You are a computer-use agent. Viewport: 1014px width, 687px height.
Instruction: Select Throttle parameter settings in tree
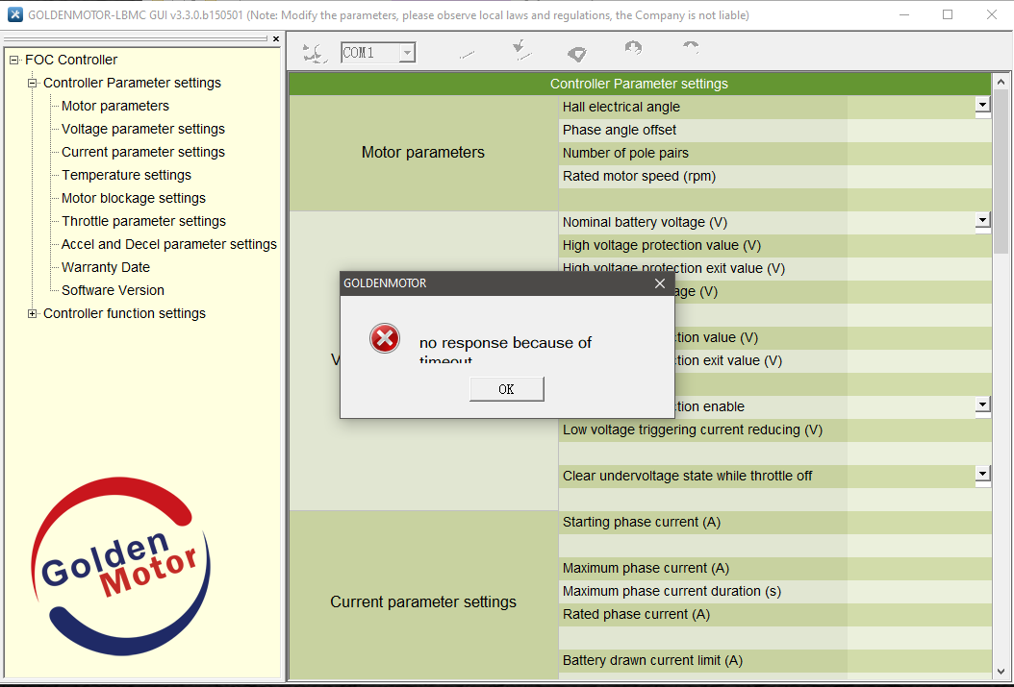click(x=143, y=221)
